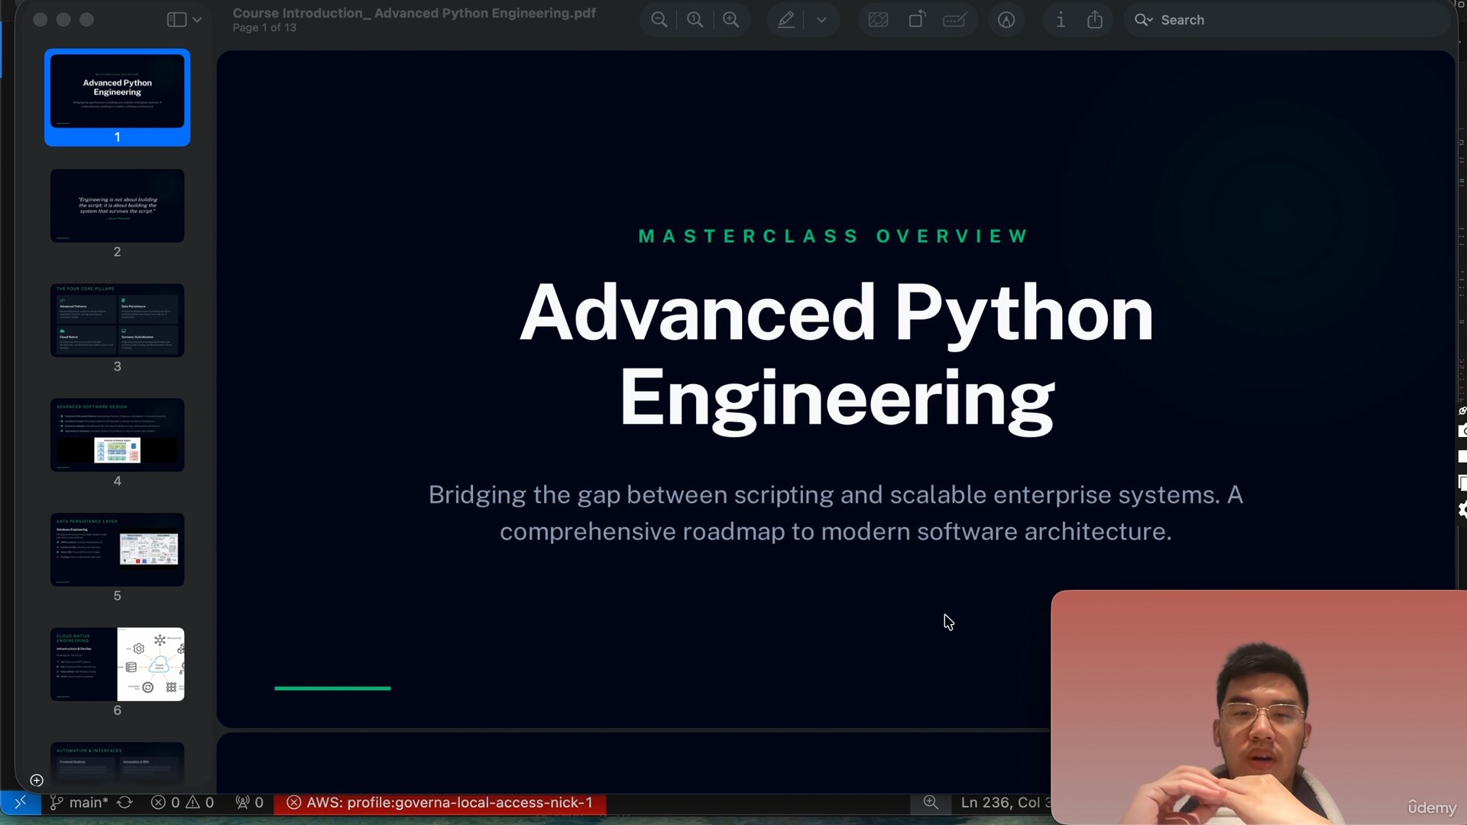This screenshot has width=1467, height=825.
Task: Select the highlight pen tool
Action: click(786, 20)
